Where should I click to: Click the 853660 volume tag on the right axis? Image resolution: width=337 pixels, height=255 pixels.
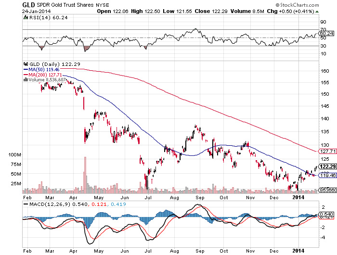tap(328, 191)
